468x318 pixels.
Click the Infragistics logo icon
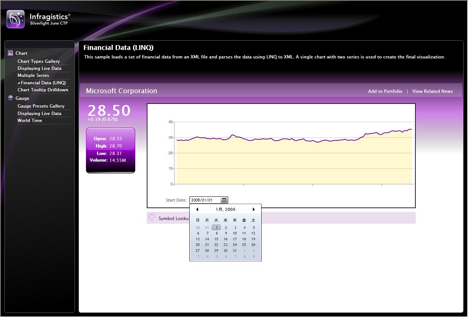(x=16, y=19)
